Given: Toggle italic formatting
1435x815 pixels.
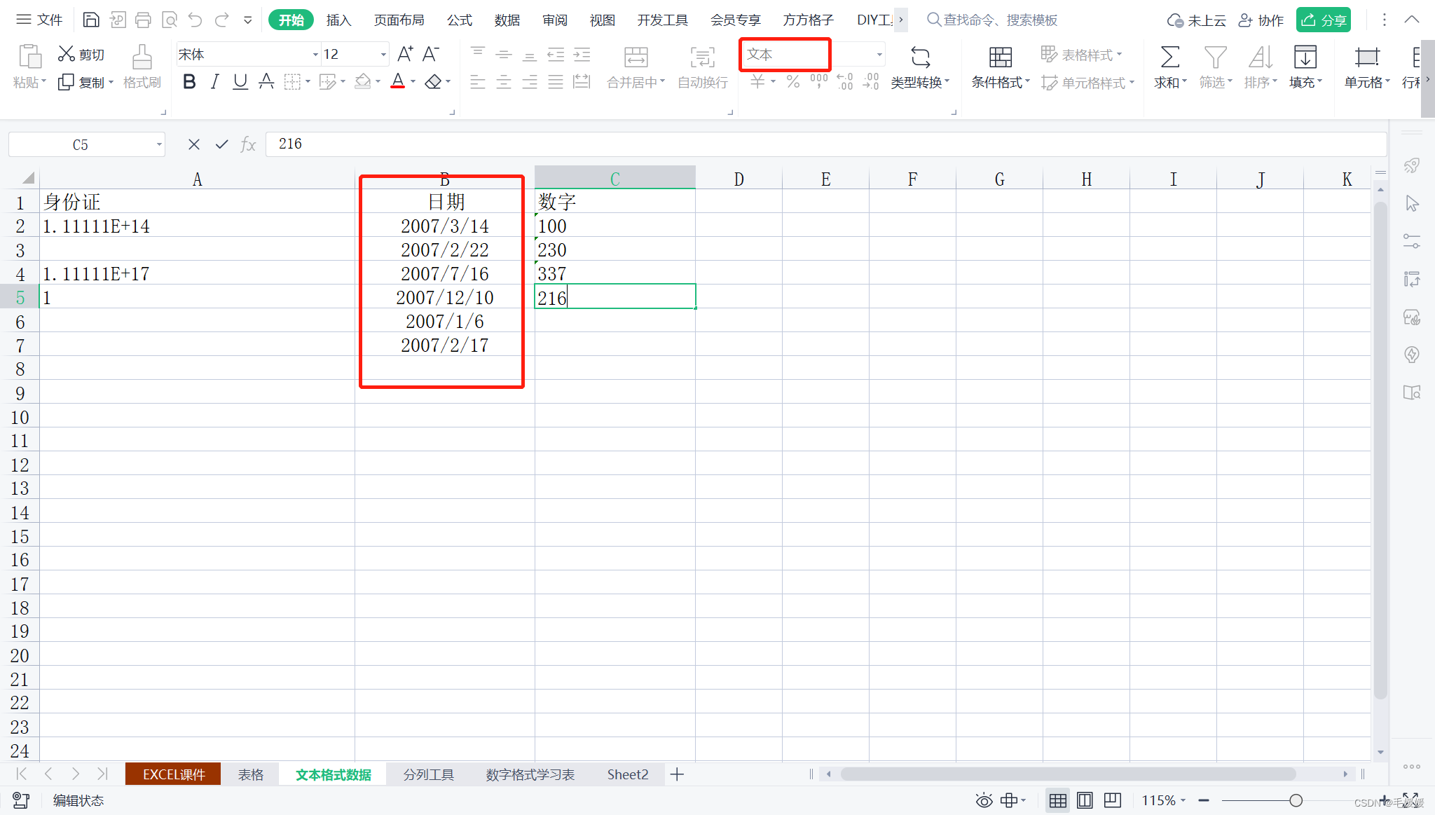Looking at the screenshot, I should (214, 82).
